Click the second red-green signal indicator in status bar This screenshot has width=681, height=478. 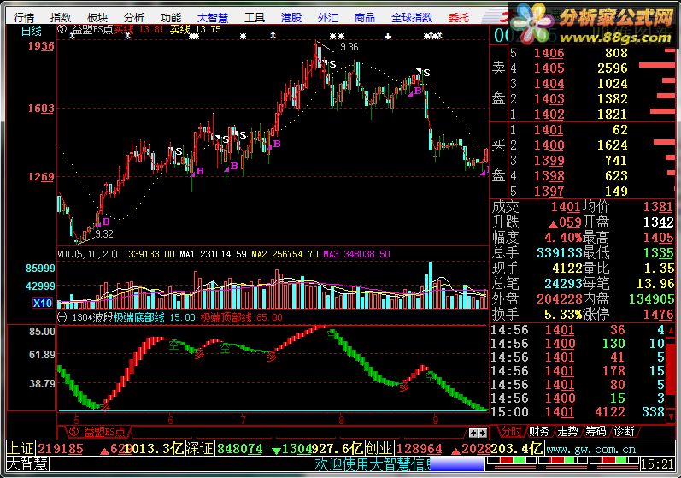pyautogui.click(x=563, y=460)
